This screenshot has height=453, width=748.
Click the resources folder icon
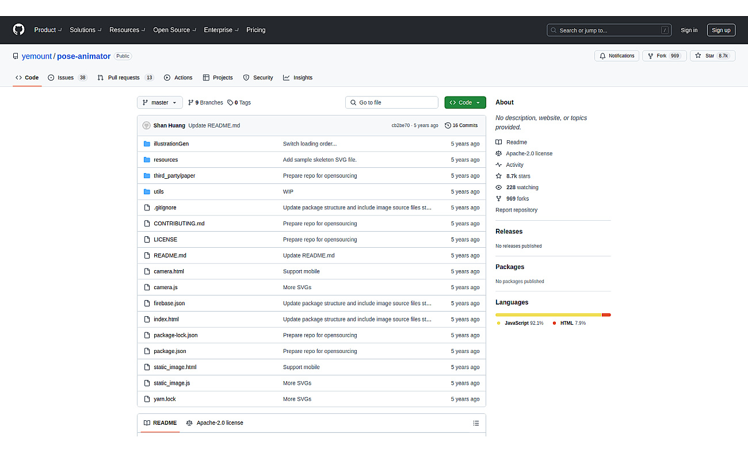(147, 160)
